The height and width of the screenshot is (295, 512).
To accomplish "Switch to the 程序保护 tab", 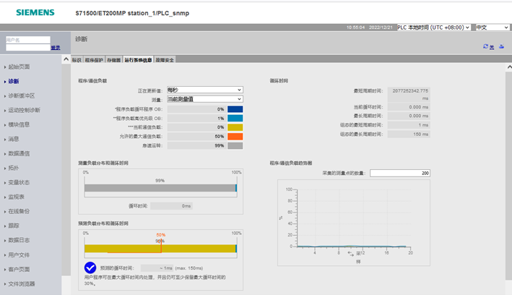I will coord(94,60).
